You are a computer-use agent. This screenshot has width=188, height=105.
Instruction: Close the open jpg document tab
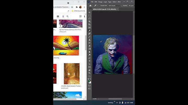117,9
